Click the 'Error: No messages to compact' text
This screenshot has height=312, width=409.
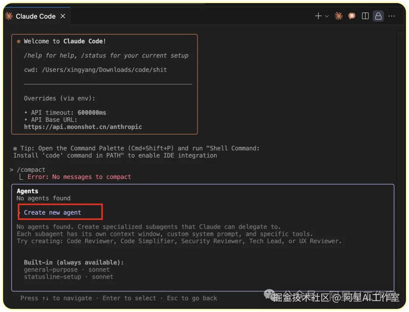point(79,177)
